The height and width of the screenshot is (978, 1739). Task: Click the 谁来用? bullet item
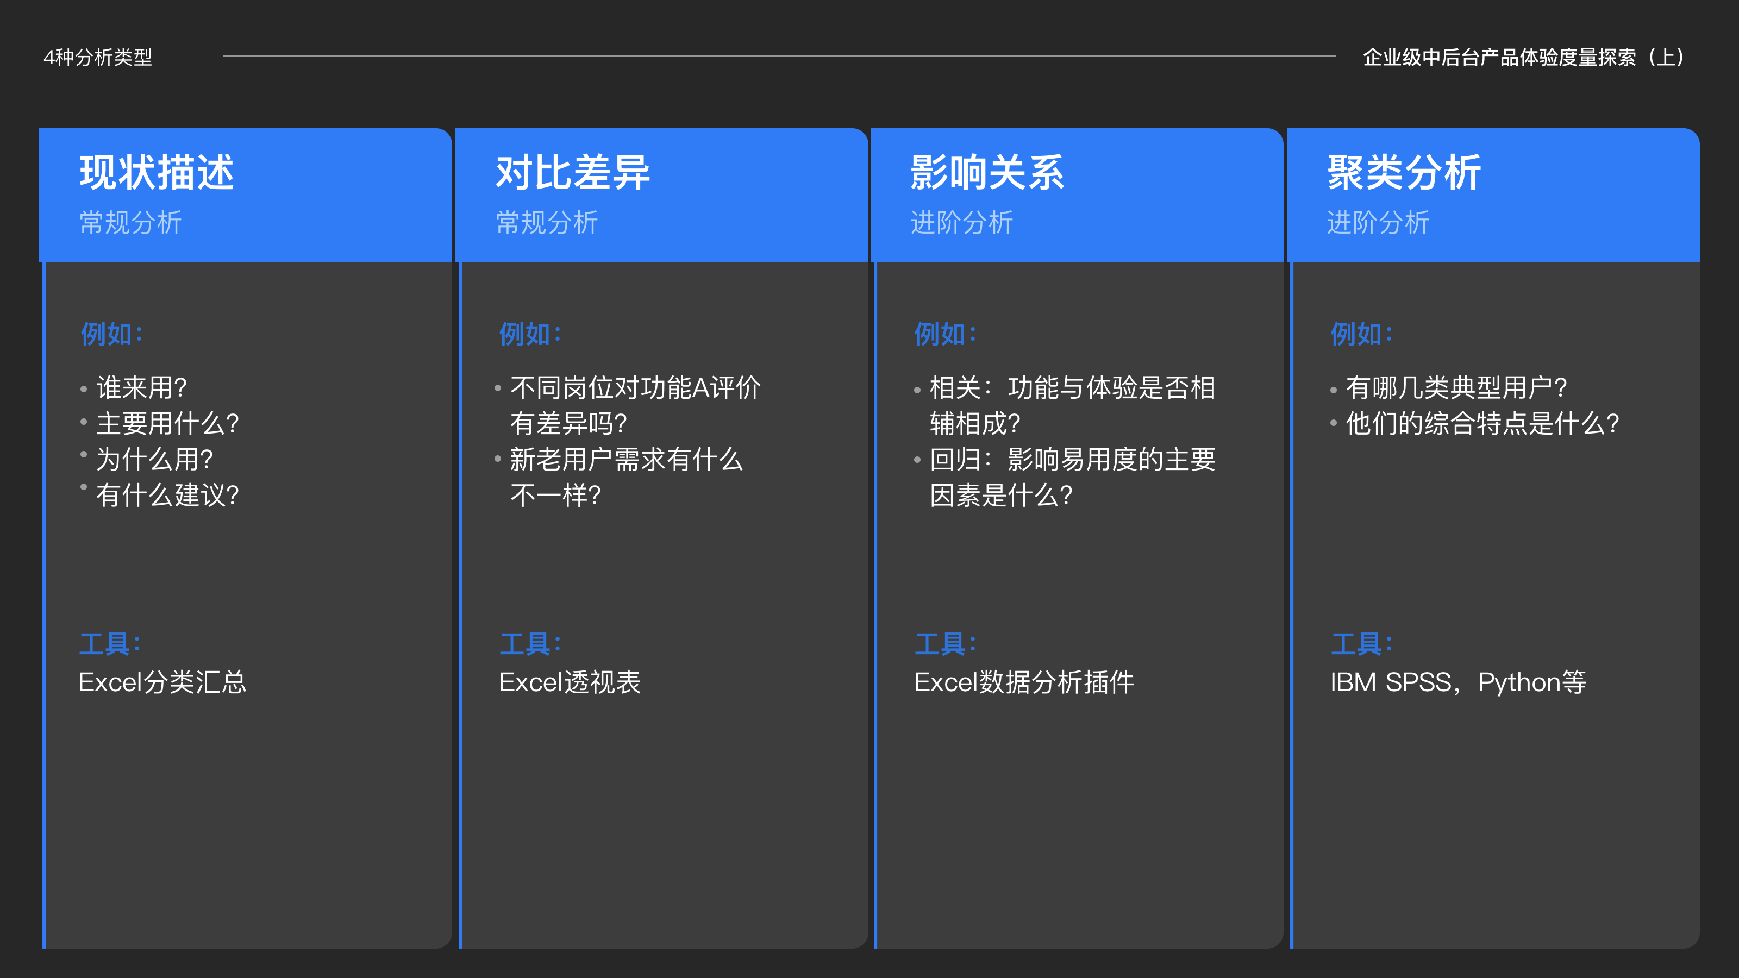click(142, 387)
